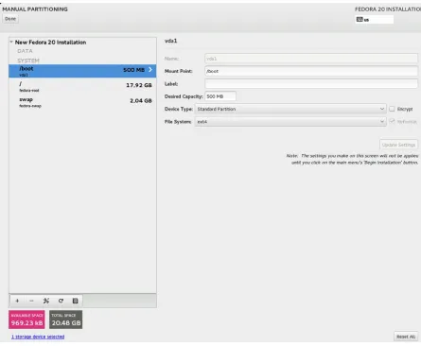Image resolution: width=421 pixels, height=346 pixels.
Task: Click the DATA section heading
Action: [25, 51]
